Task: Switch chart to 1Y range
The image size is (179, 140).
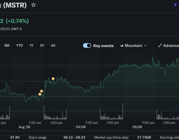Action: [32, 45]
